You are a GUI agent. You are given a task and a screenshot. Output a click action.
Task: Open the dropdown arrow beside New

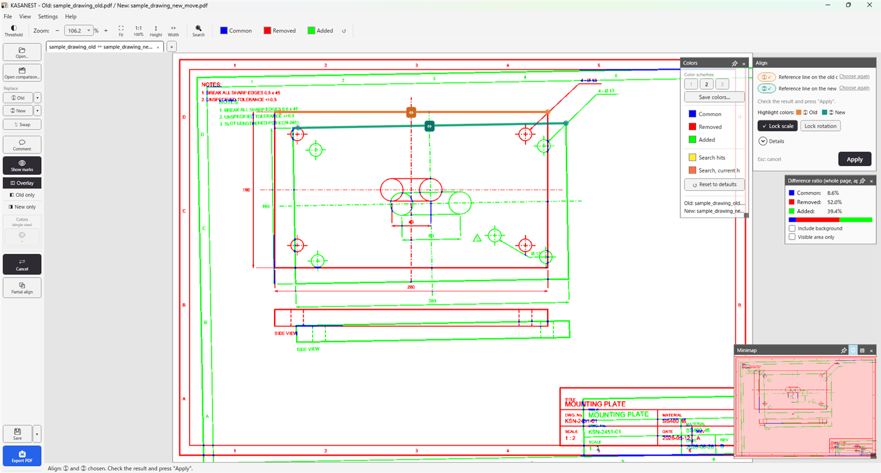point(37,111)
